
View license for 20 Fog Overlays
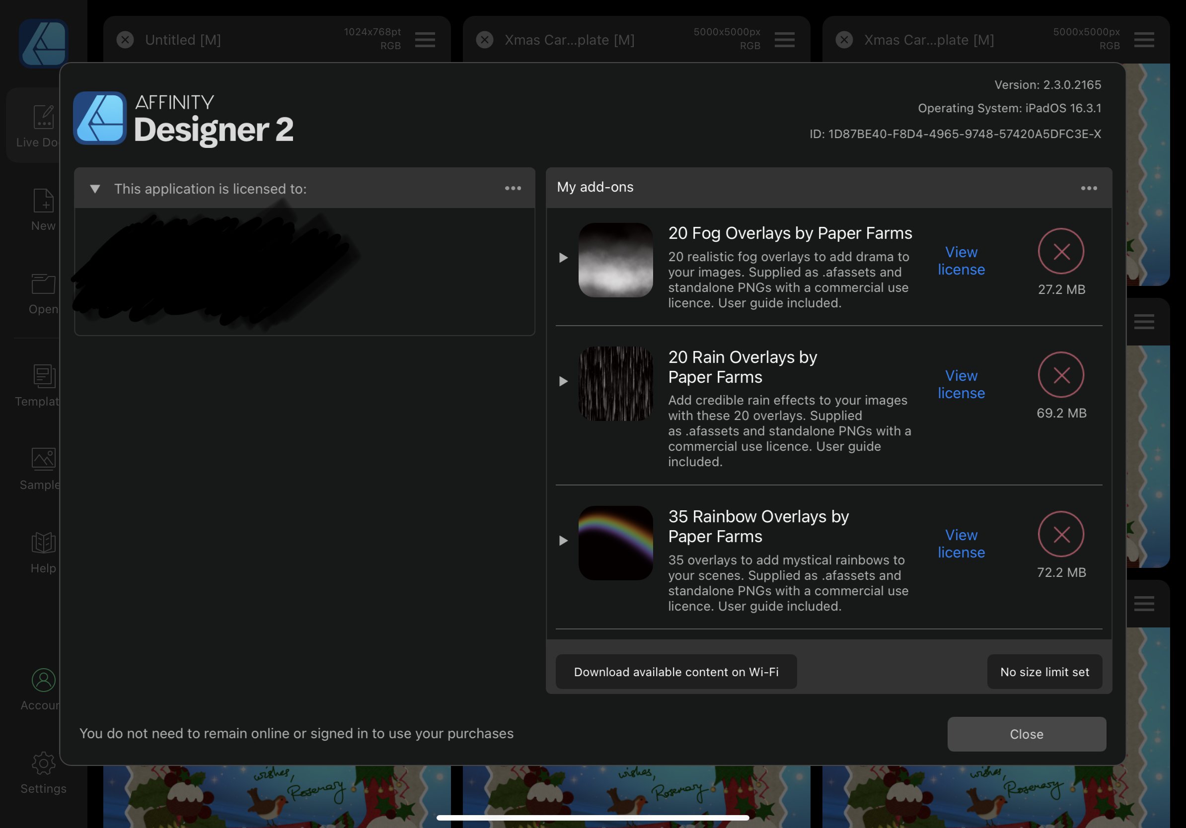coord(962,261)
